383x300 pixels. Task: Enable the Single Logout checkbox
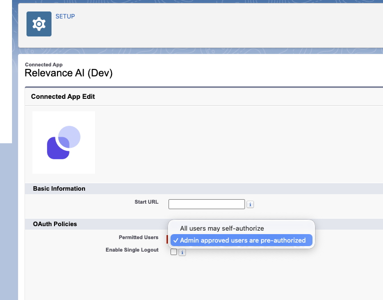173,252
